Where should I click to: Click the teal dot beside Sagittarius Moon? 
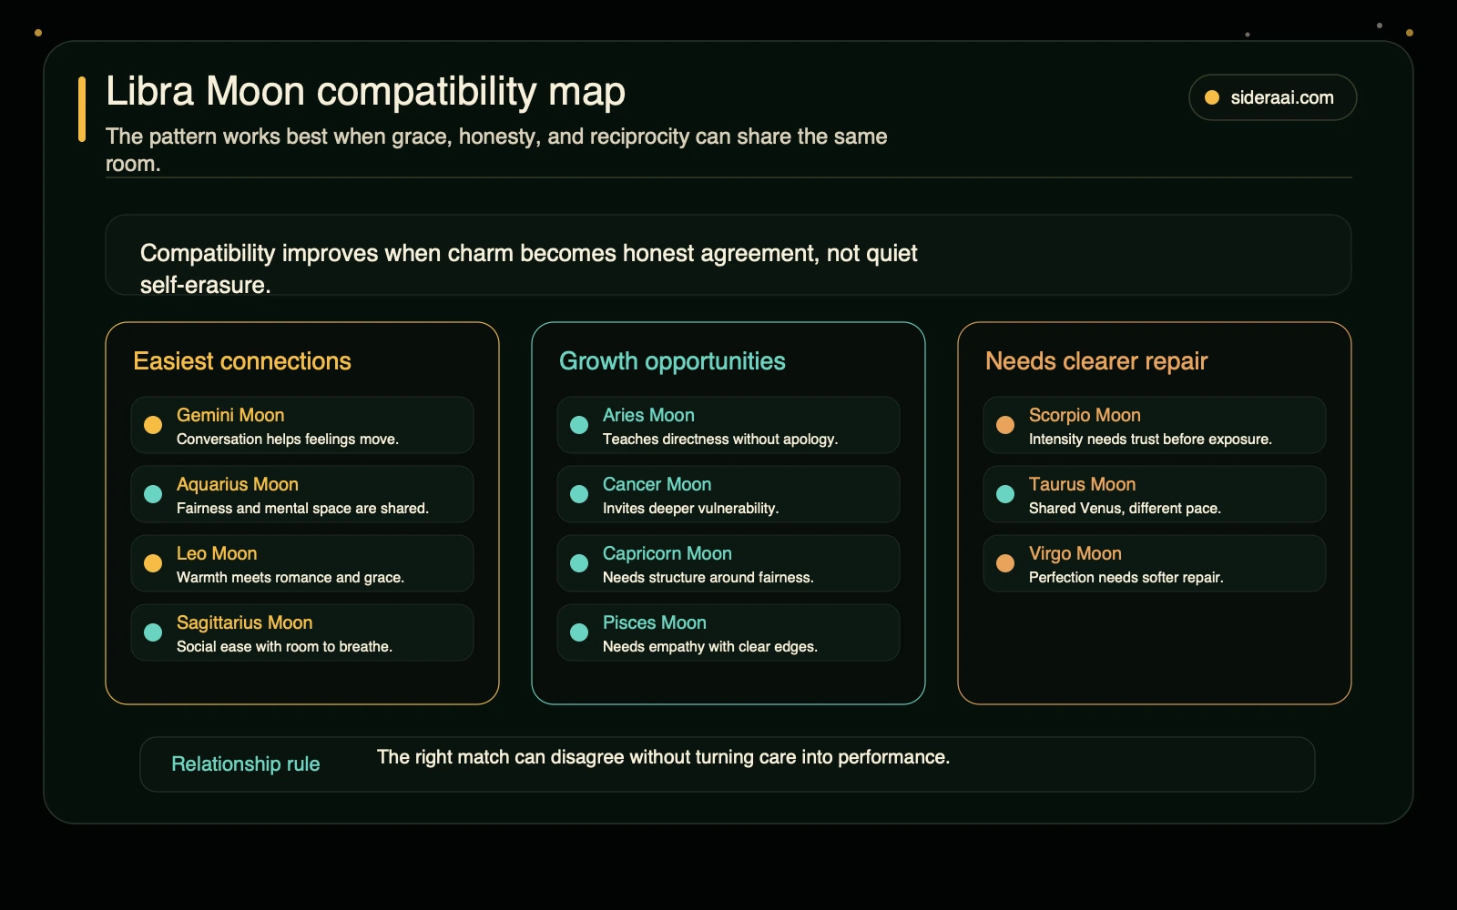point(153,632)
